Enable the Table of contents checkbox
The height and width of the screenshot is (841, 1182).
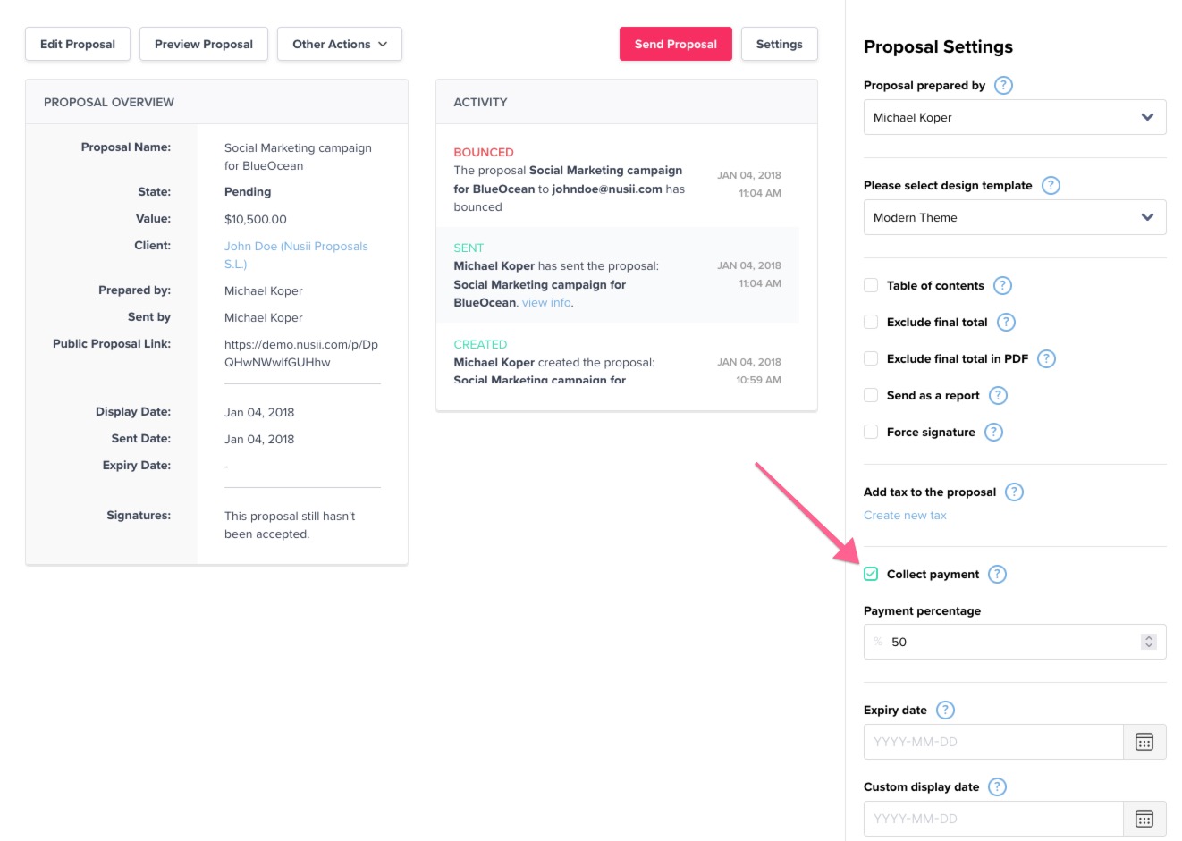[871, 286]
